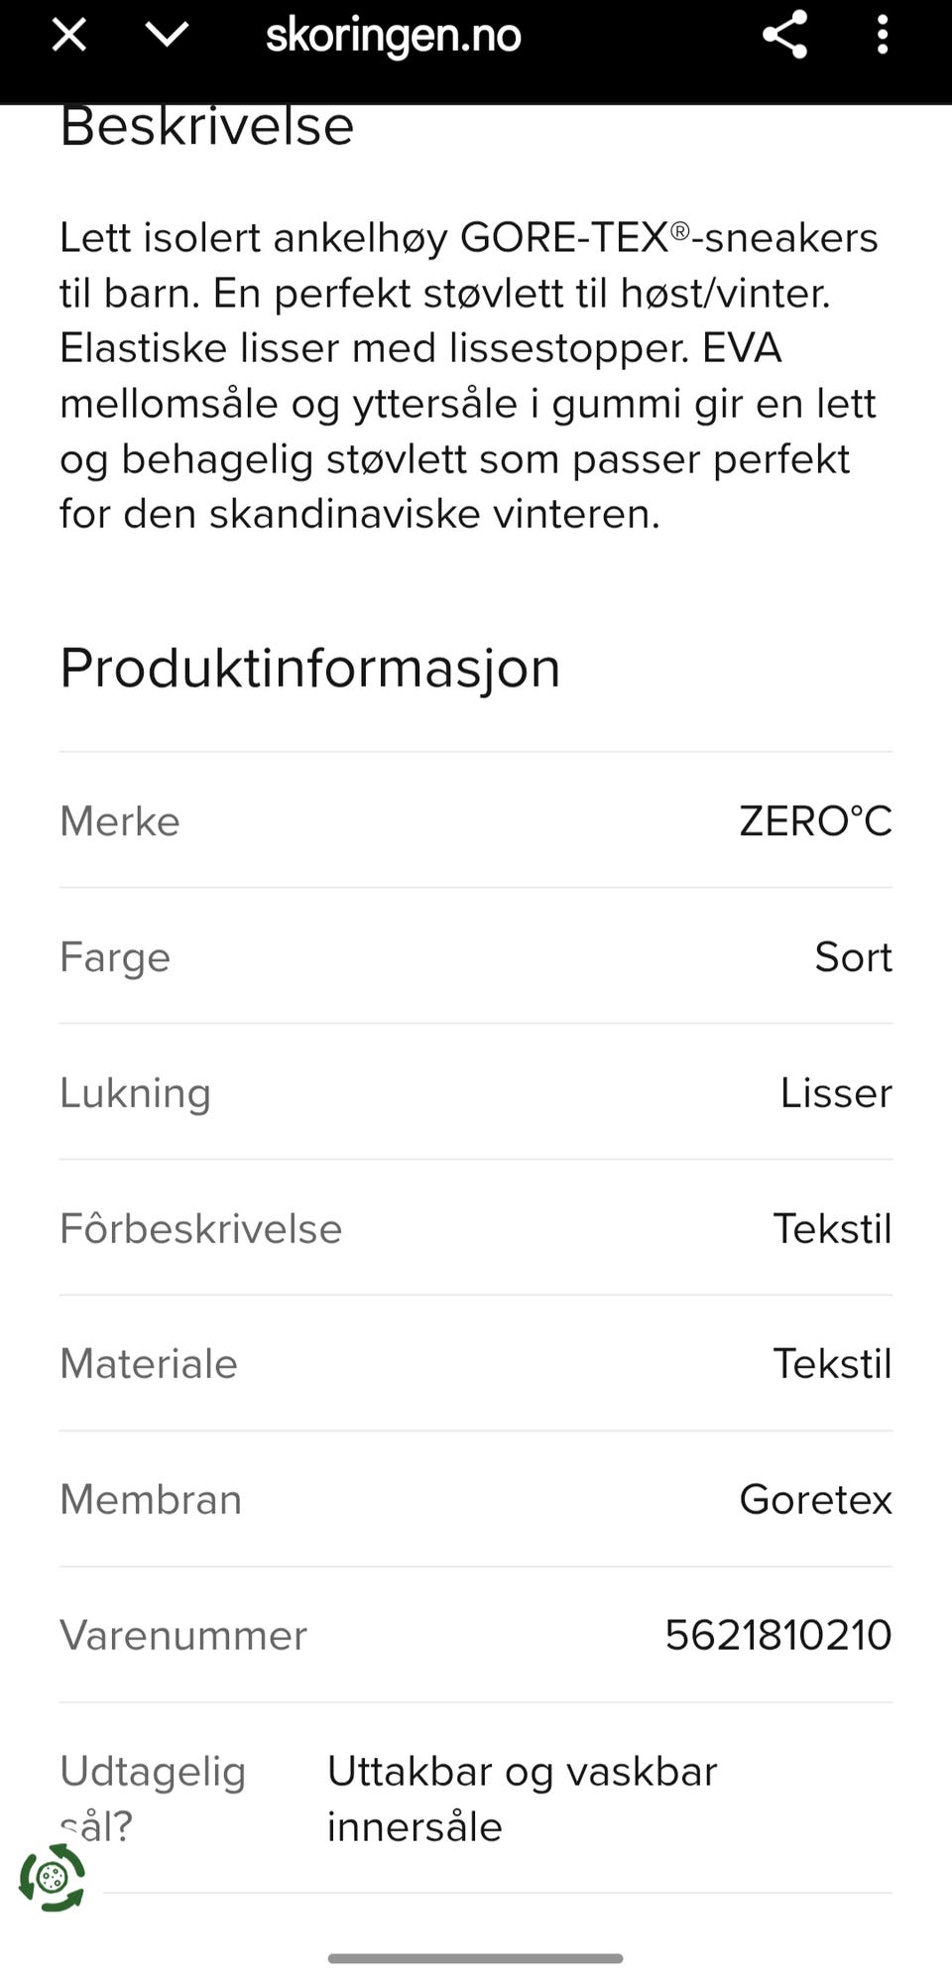
Task: Tap the share icon in top bar
Action: (x=784, y=36)
